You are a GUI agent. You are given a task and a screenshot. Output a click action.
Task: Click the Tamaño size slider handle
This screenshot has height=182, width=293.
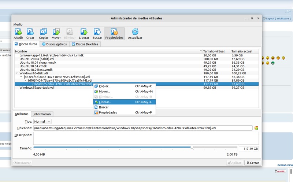[192, 147]
